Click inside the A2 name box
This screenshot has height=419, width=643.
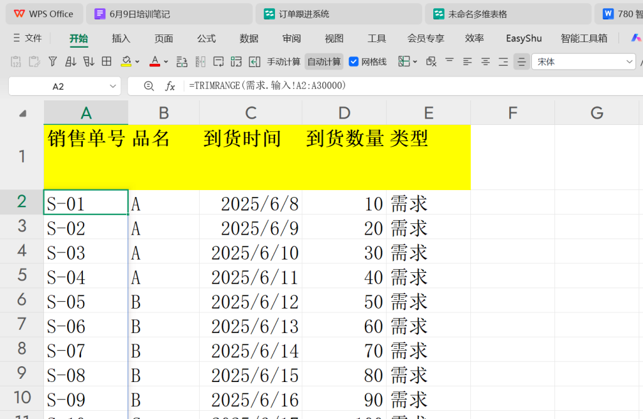click(58, 87)
